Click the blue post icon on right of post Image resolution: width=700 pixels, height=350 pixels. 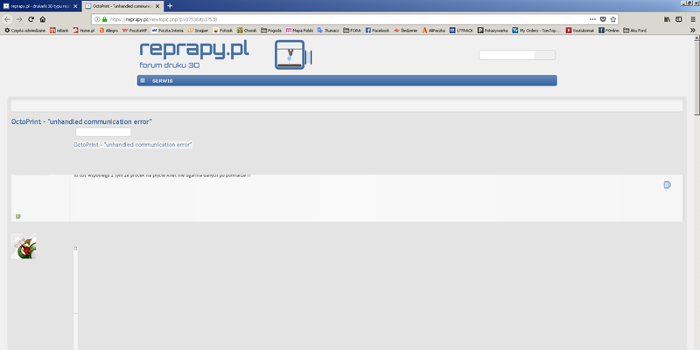667,185
